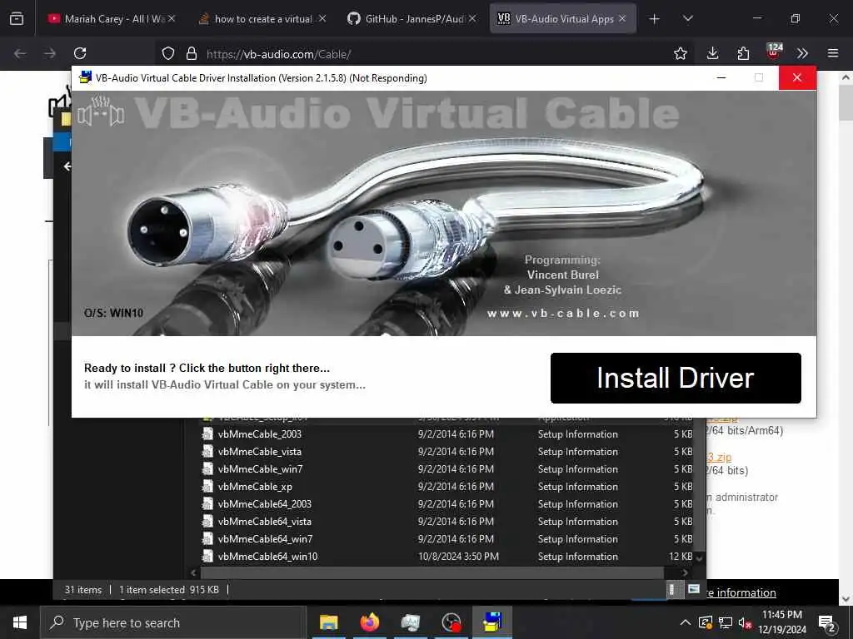The image size is (853, 639).
Task: Click the installer title bar icon
Action: [x=86, y=77]
